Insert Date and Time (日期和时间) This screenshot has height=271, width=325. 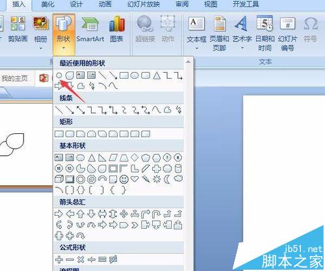pos(265,34)
